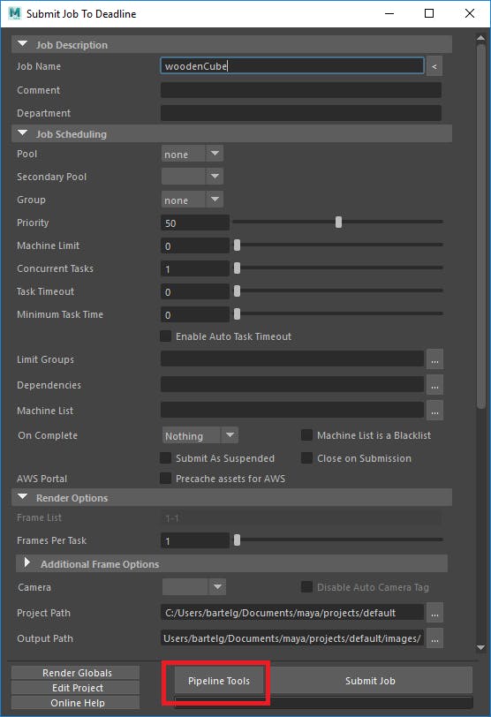Click the '<' button beside Job Name
The height and width of the screenshot is (717, 491).
(x=434, y=66)
